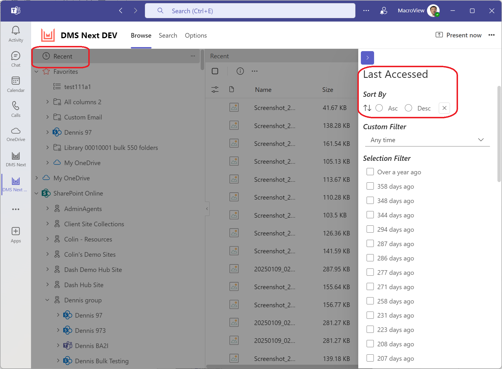Image resolution: width=502 pixels, height=369 pixels.
Task: Go forward using the right arrow
Action: [x=135, y=11]
